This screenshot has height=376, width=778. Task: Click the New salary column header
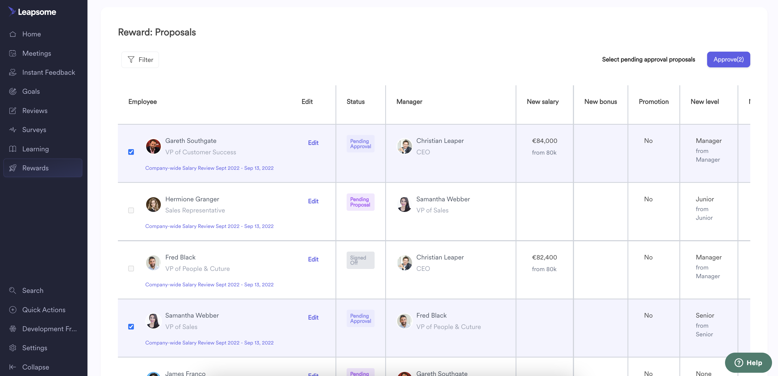coord(543,102)
